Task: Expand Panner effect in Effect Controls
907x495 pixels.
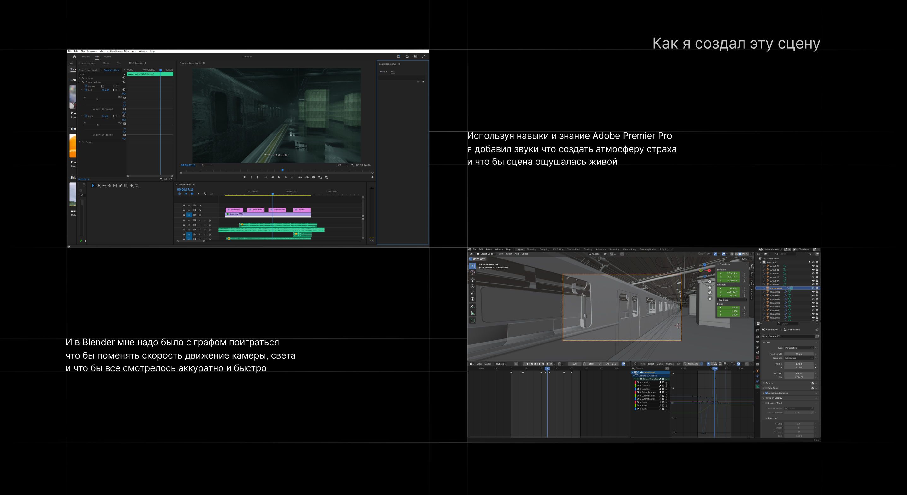Action: tap(80, 142)
